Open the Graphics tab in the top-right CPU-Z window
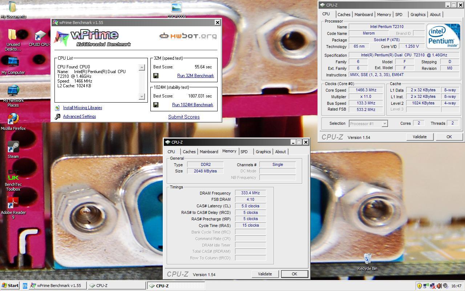 (418, 15)
